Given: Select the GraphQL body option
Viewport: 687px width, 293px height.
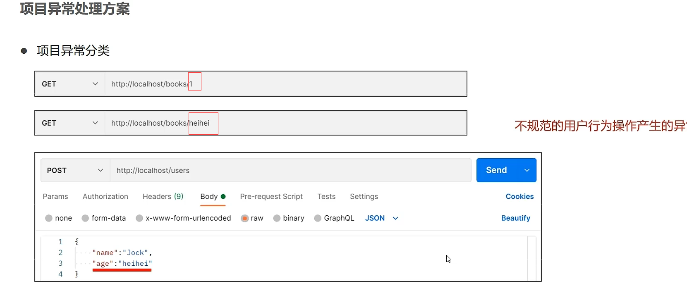Looking at the screenshot, I should click(x=318, y=218).
